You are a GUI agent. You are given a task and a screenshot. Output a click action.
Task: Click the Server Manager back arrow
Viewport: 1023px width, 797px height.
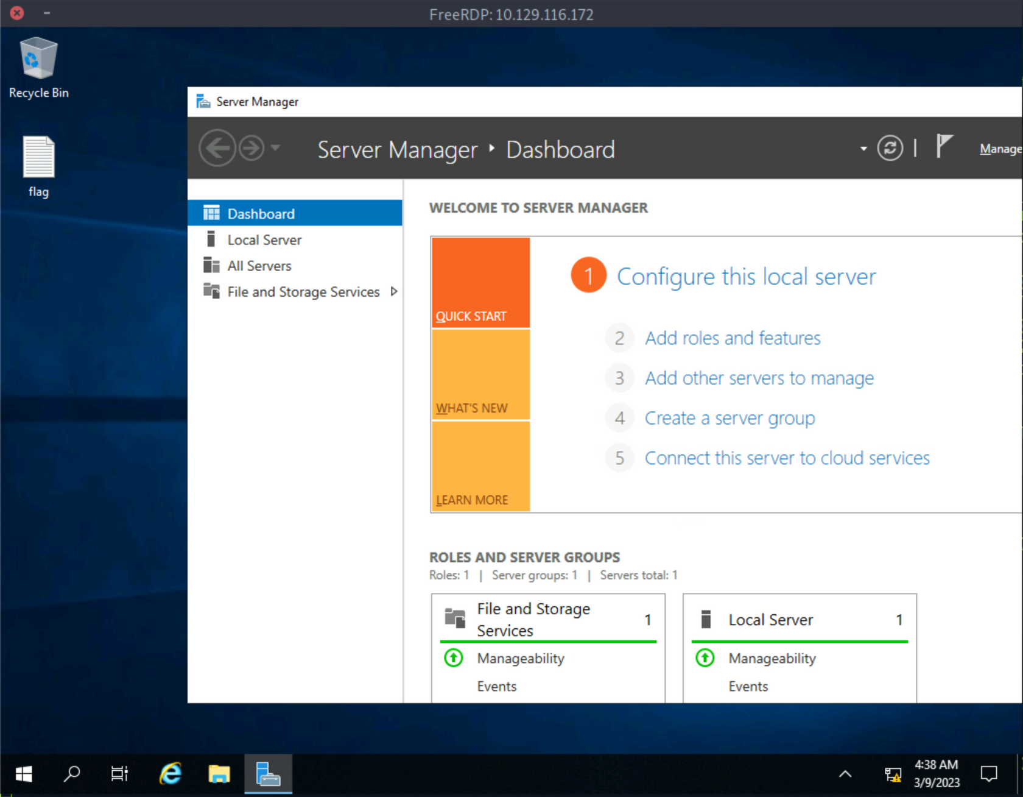click(x=217, y=148)
